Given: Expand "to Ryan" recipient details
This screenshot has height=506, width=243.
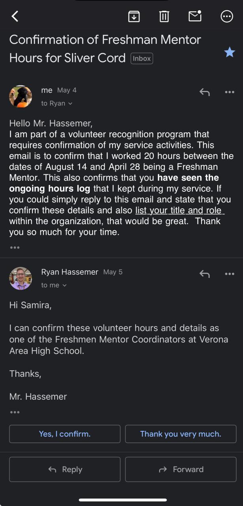Looking at the screenshot, I should (x=57, y=104).
